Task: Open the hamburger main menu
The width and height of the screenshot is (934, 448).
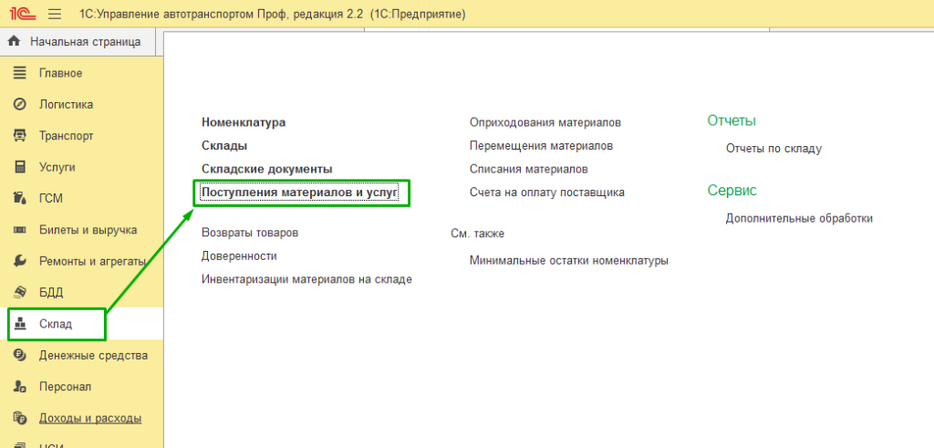Action: pos(54,15)
